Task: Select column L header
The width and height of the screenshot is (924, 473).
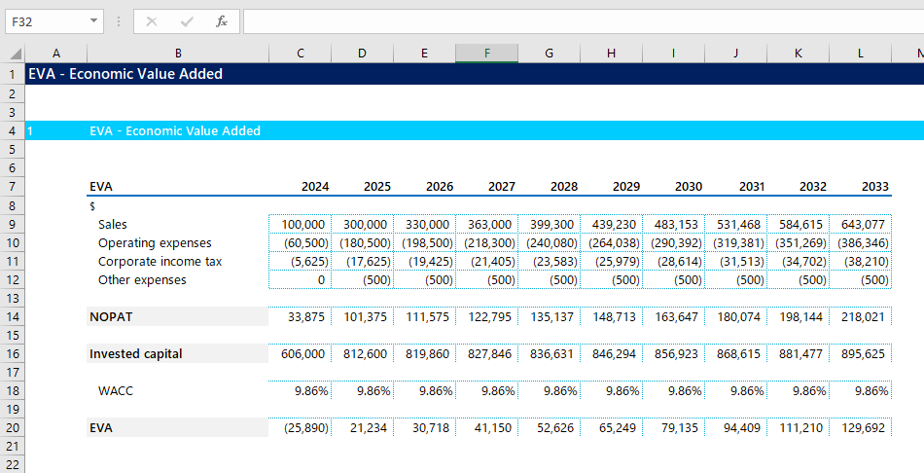Action: tap(860, 54)
